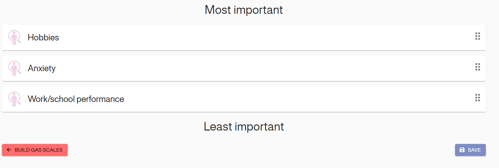
Task: Click the left arrow icon in red button
Action: [9, 150]
